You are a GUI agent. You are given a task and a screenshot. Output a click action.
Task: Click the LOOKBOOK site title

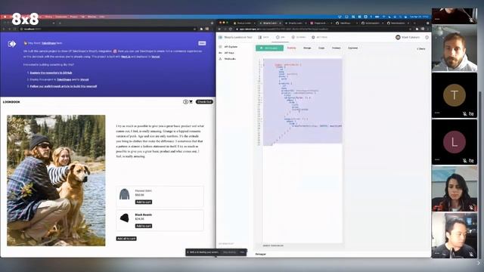pos(11,102)
